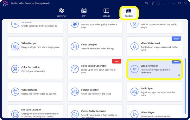Open Audio Sync title
The height and width of the screenshot is (120, 190).
coord(147,88)
